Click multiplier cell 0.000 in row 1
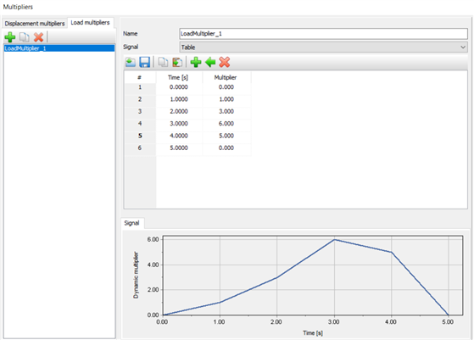Image resolution: width=474 pixels, height=340 pixels. [226, 87]
